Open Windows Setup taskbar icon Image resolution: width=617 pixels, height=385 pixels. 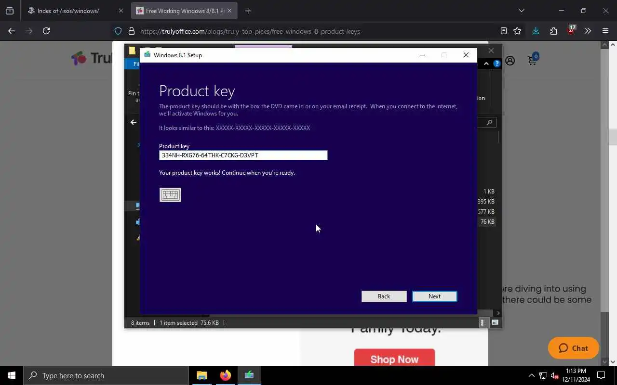click(249, 375)
